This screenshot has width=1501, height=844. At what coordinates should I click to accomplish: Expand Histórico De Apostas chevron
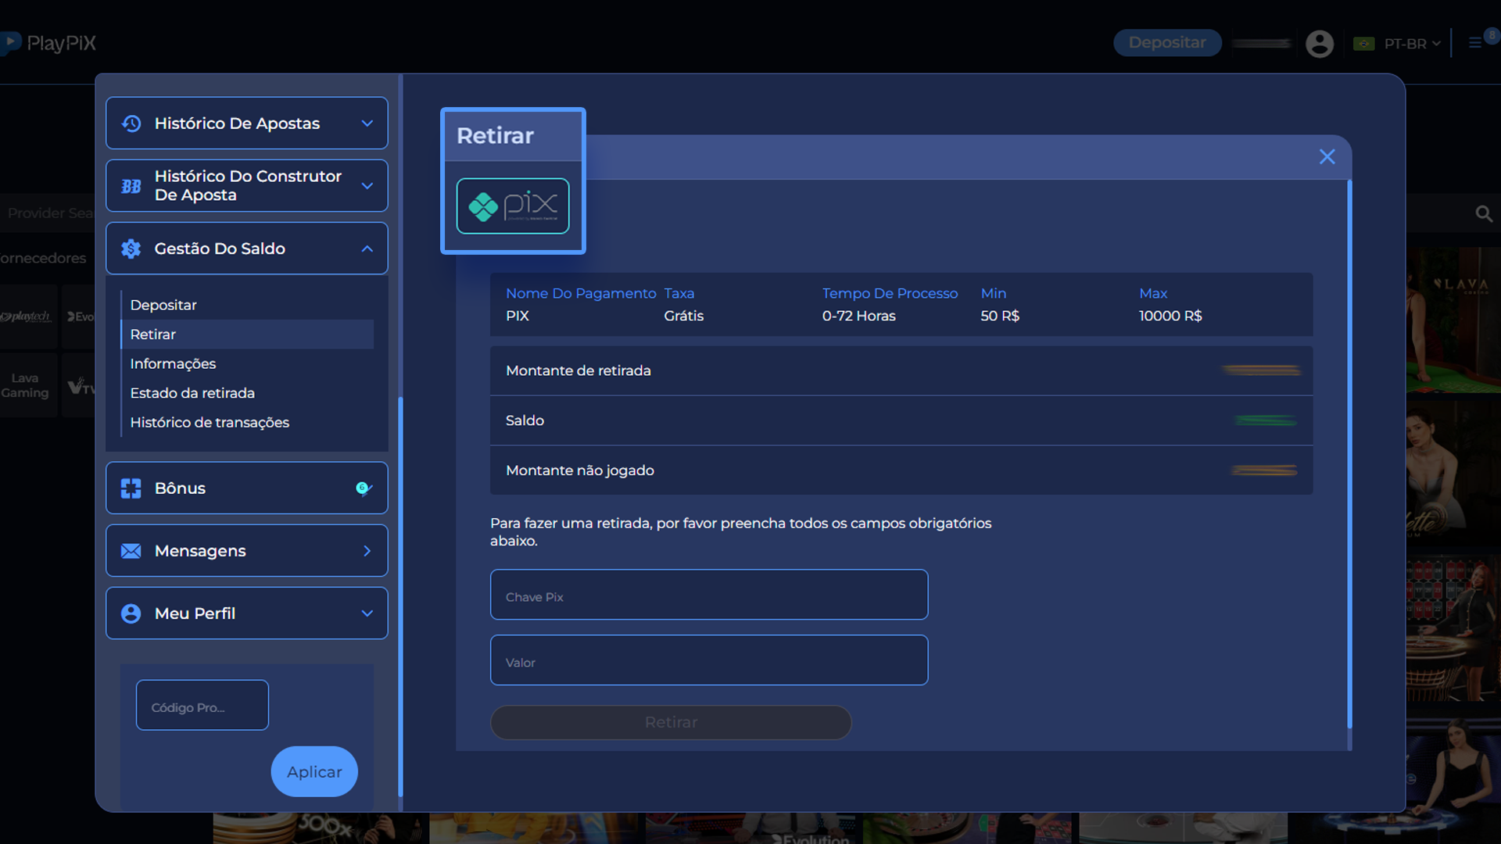pos(367,123)
